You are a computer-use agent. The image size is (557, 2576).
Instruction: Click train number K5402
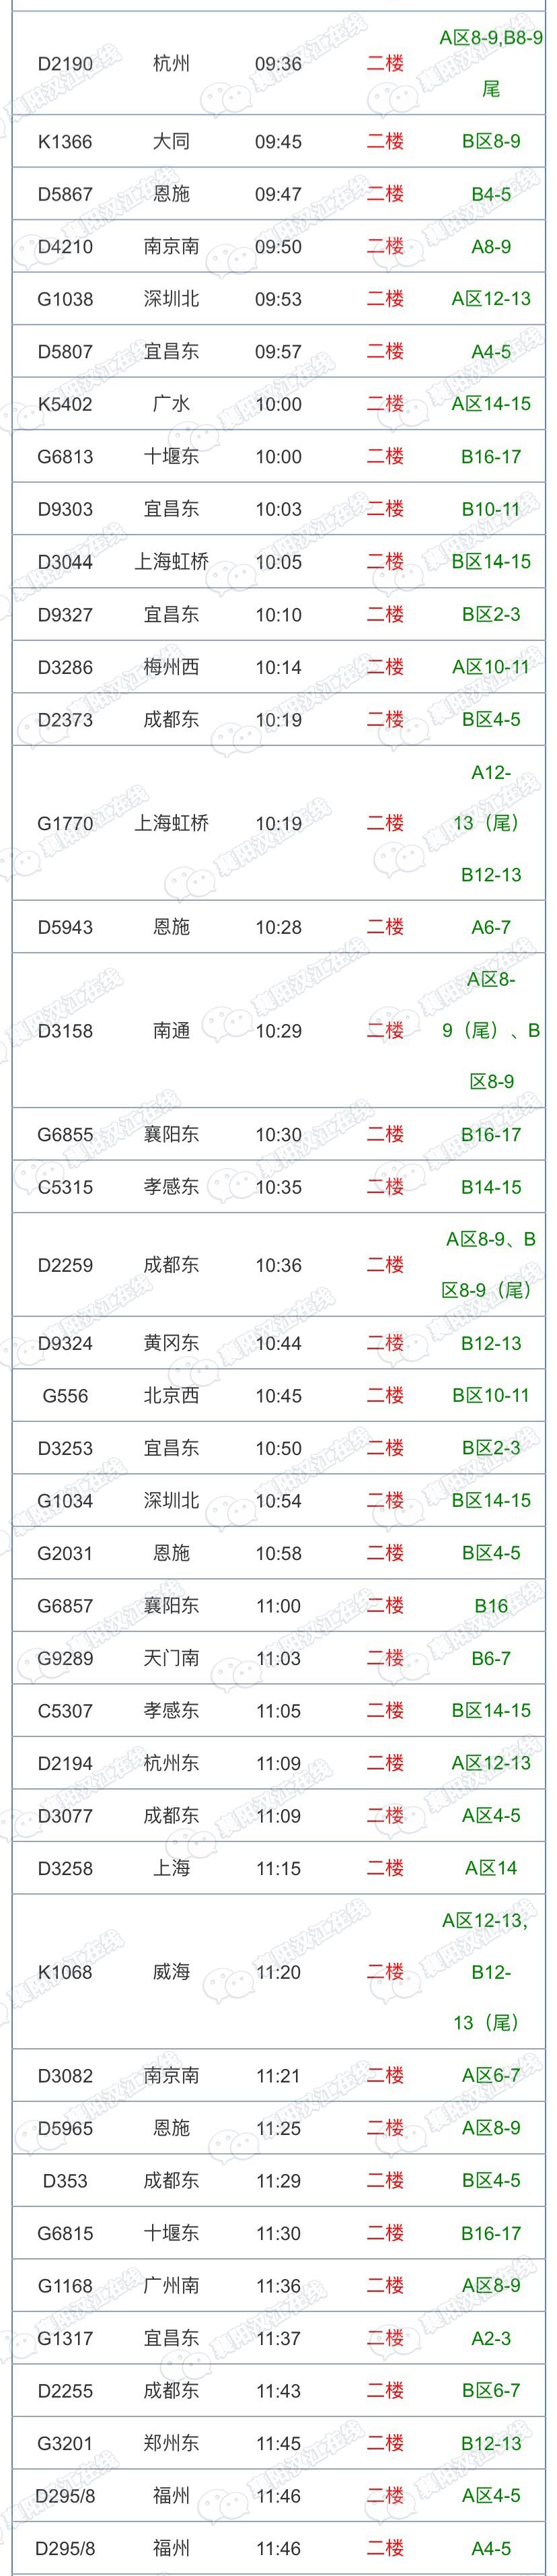pos(65,404)
